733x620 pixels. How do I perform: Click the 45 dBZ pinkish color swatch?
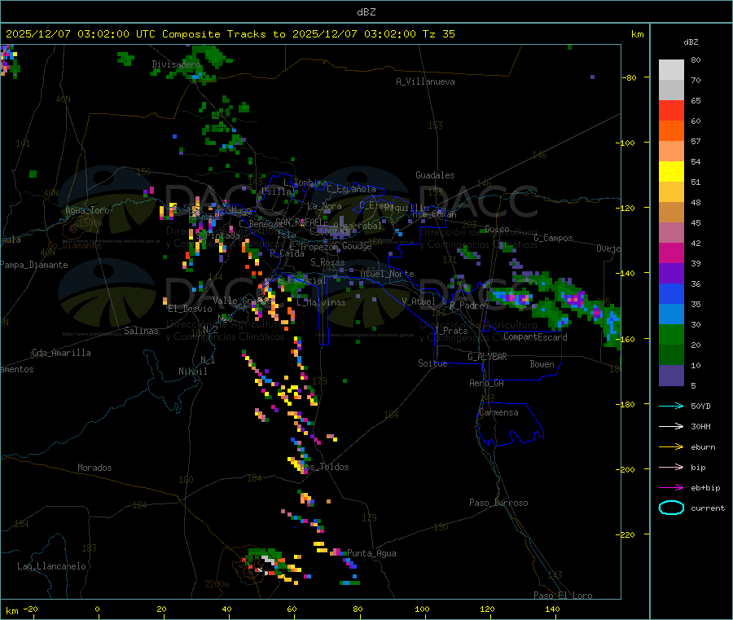point(671,233)
